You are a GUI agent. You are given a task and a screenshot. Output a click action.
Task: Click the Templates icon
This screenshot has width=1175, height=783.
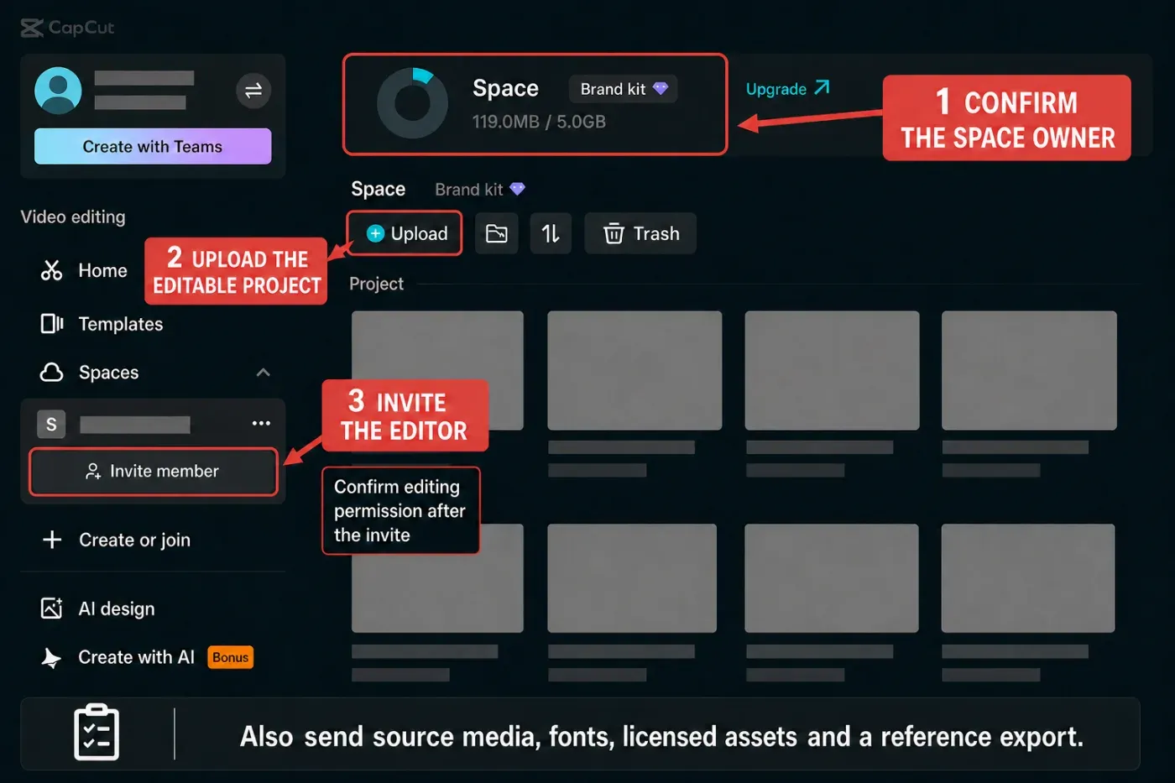click(52, 324)
